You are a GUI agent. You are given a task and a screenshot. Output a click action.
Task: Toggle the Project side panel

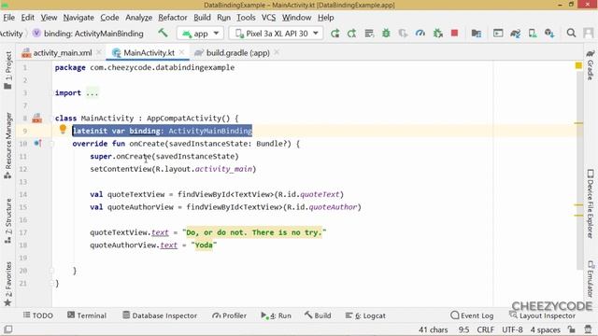coord(8,70)
